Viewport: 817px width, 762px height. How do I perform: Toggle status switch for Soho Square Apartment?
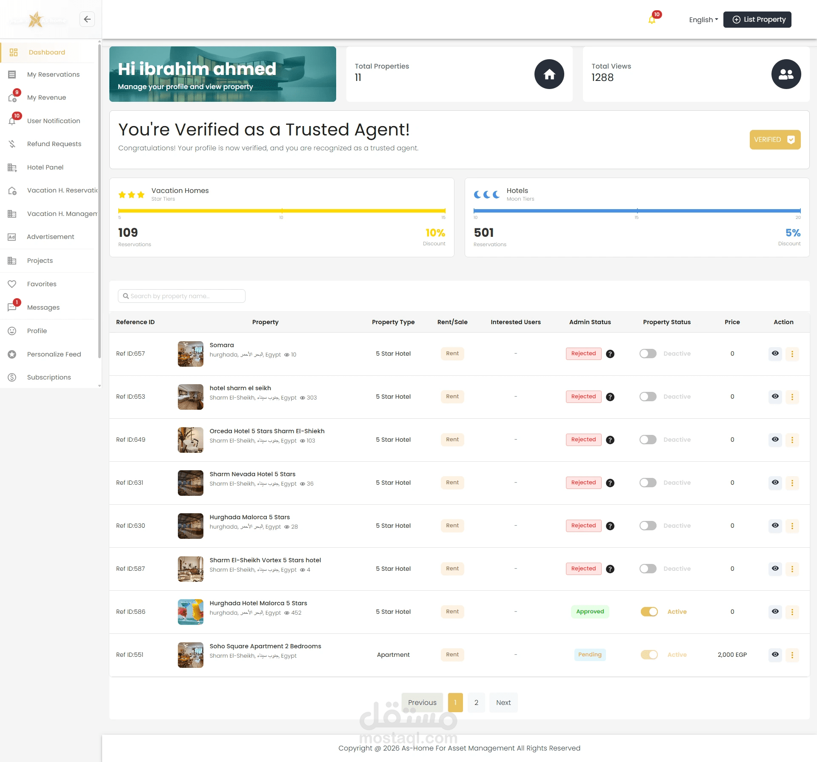click(x=649, y=655)
